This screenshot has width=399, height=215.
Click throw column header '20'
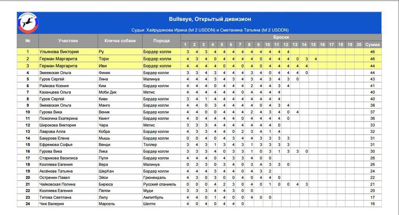359,45
